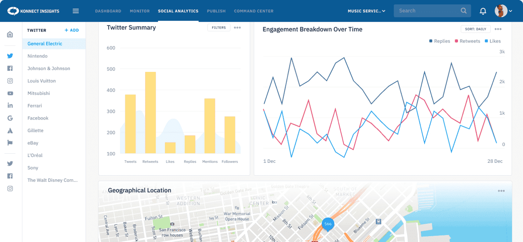Image resolution: width=523 pixels, height=242 pixels.
Task: Click the 566 map marker pin
Action: tap(328, 224)
